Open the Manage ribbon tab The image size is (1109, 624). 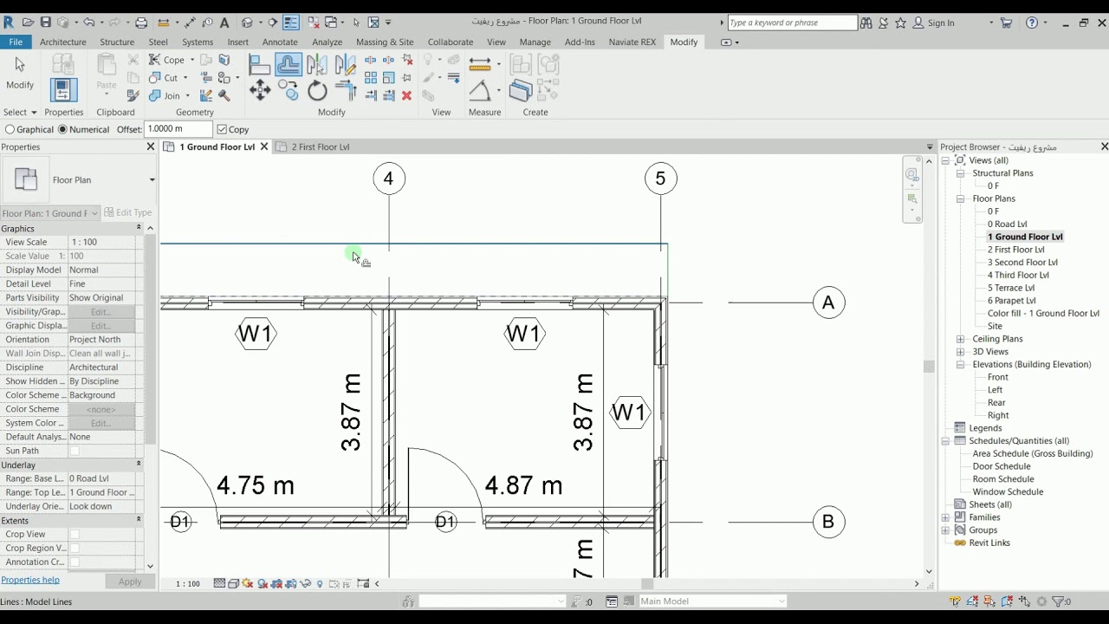535,42
